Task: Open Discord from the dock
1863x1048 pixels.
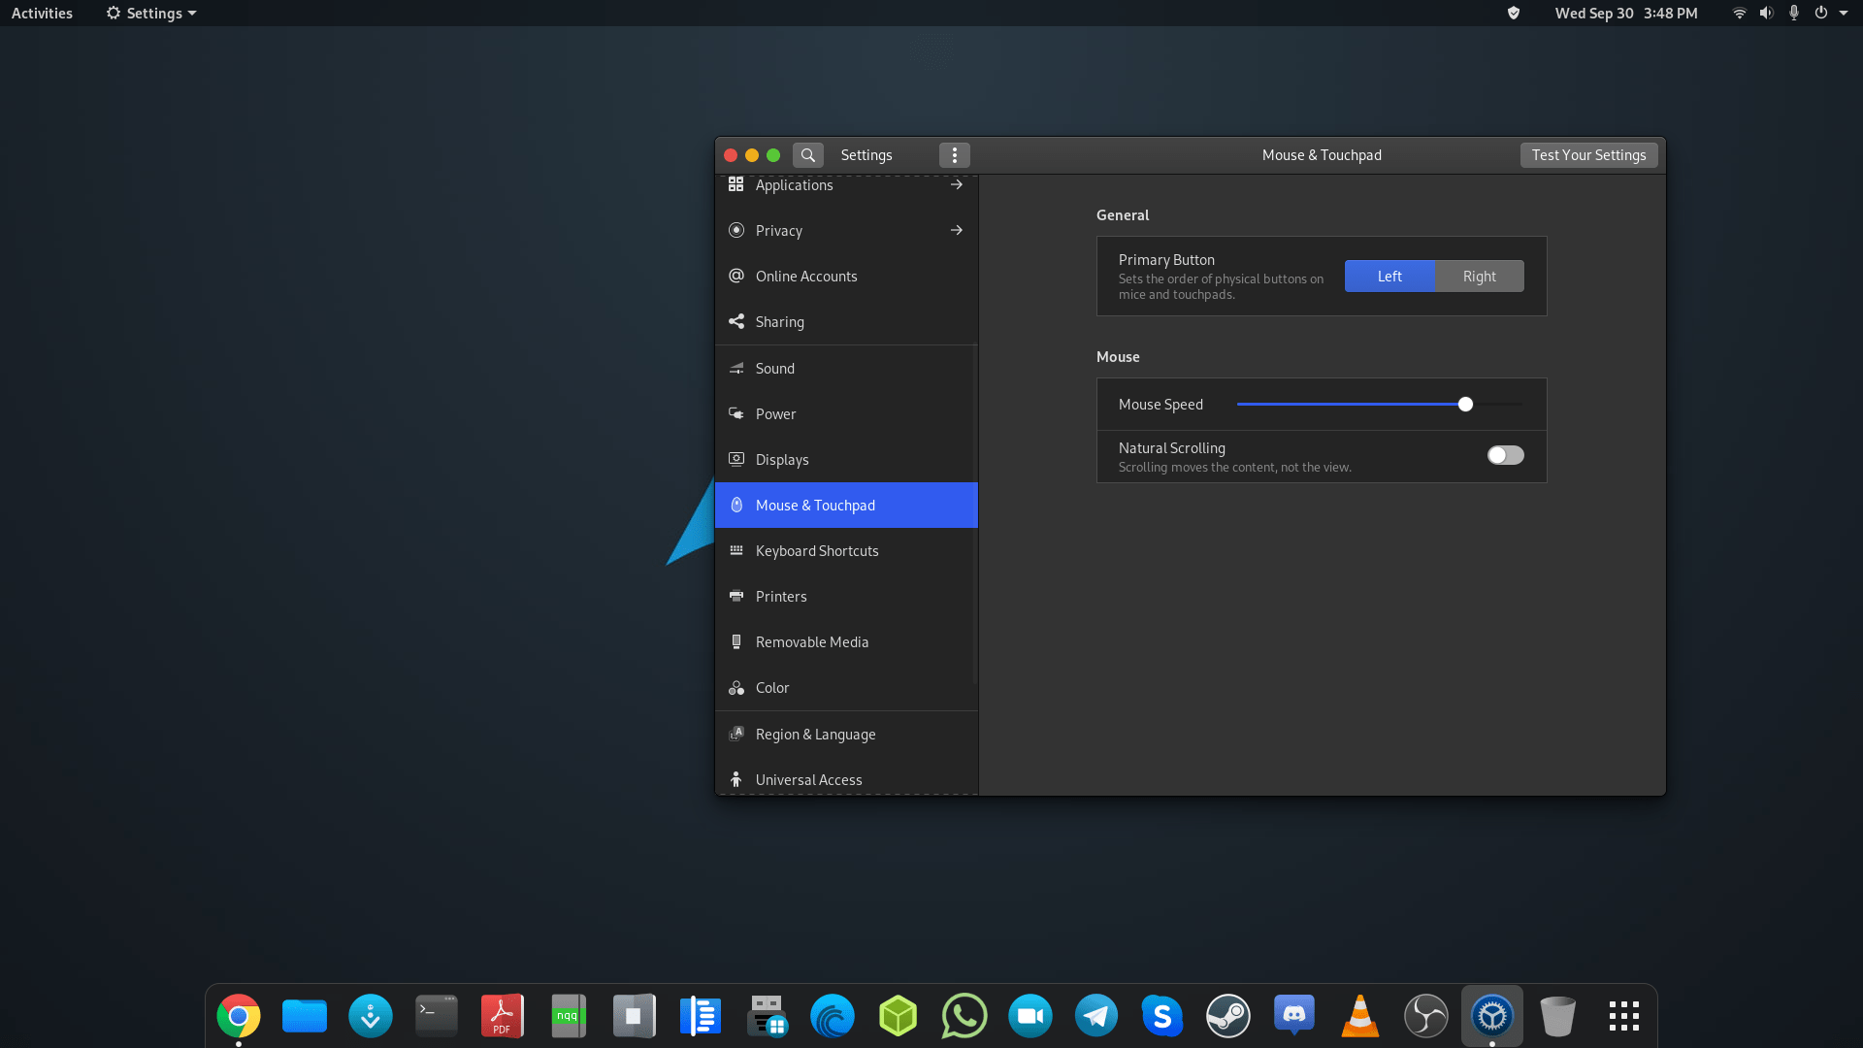Action: [x=1293, y=1016]
